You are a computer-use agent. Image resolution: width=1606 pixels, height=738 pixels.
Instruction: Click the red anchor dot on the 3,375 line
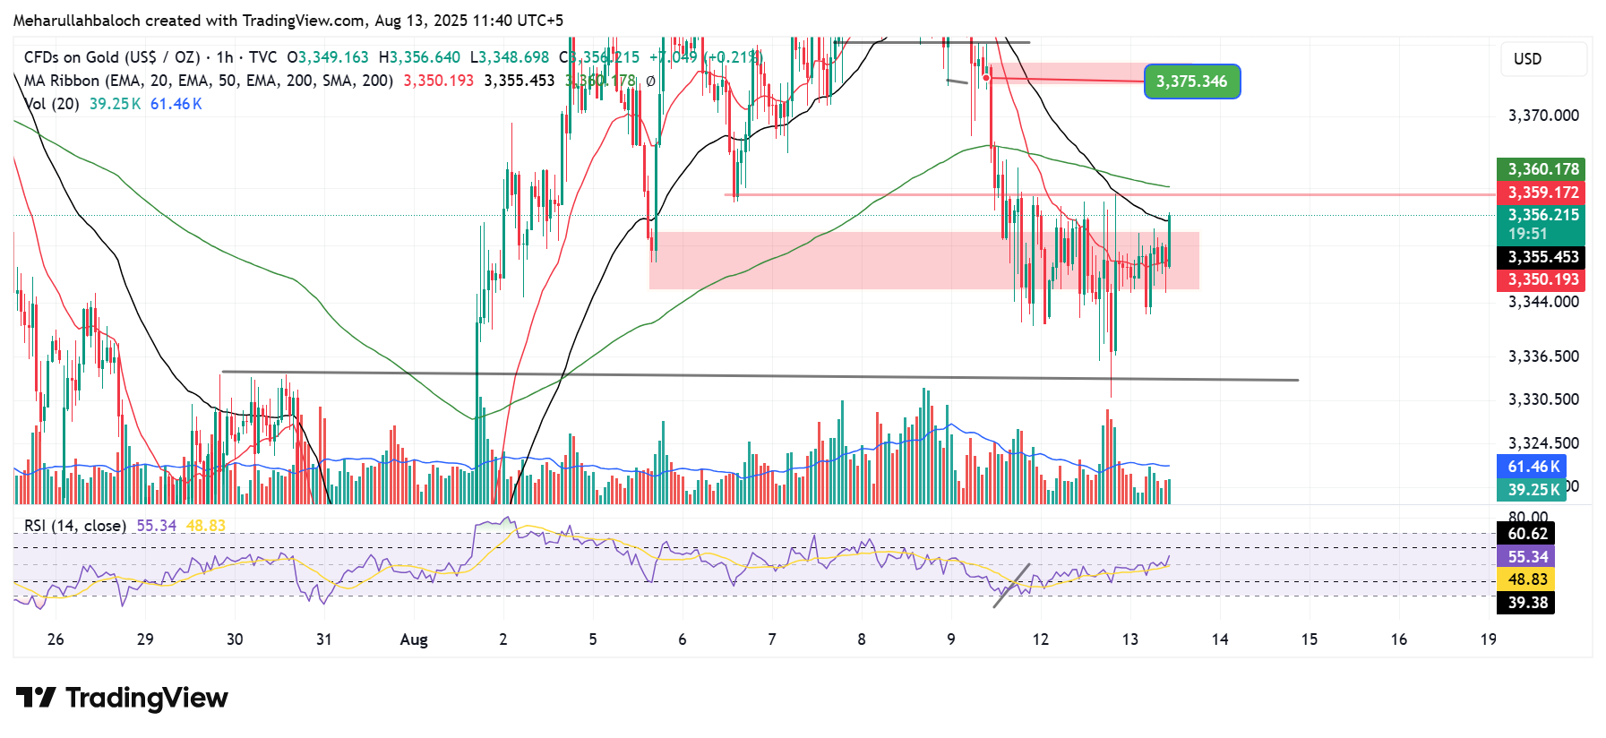[x=986, y=78]
